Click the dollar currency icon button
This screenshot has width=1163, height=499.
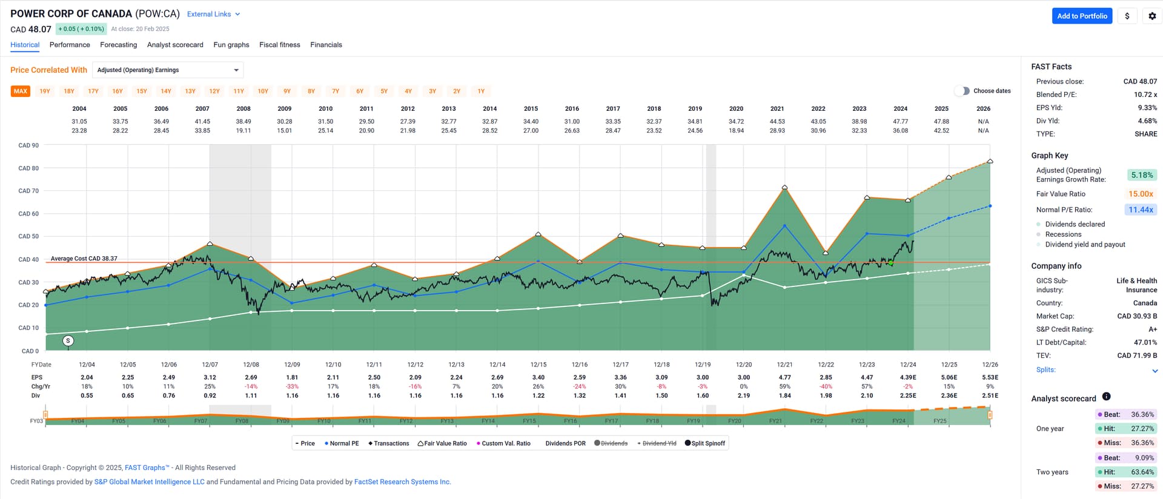point(1127,16)
